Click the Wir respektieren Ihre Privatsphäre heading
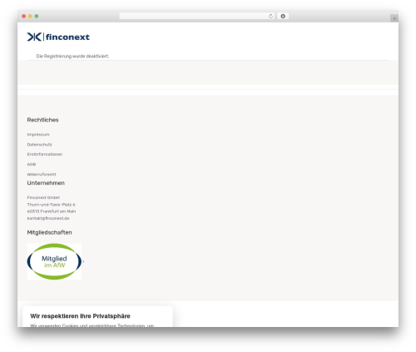The height and width of the screenshot is (352, 416). 80,316
